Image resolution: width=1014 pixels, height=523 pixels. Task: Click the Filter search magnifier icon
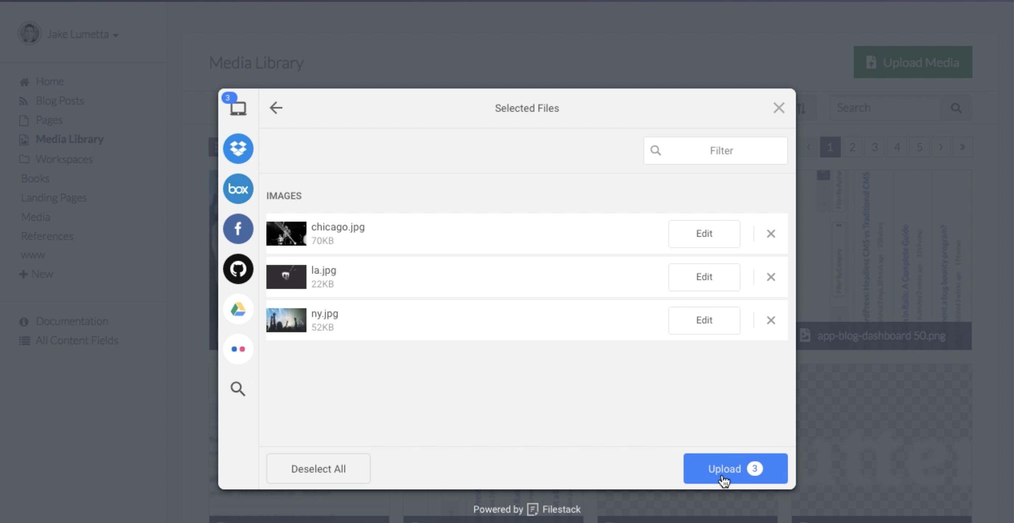pyautogui.click(x=656, y=150)
